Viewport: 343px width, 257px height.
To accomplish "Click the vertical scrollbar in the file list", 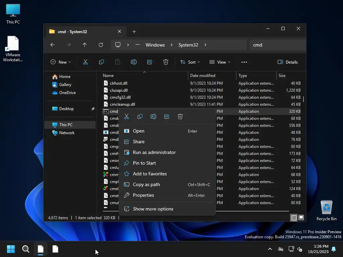I will tap(303, 99).
